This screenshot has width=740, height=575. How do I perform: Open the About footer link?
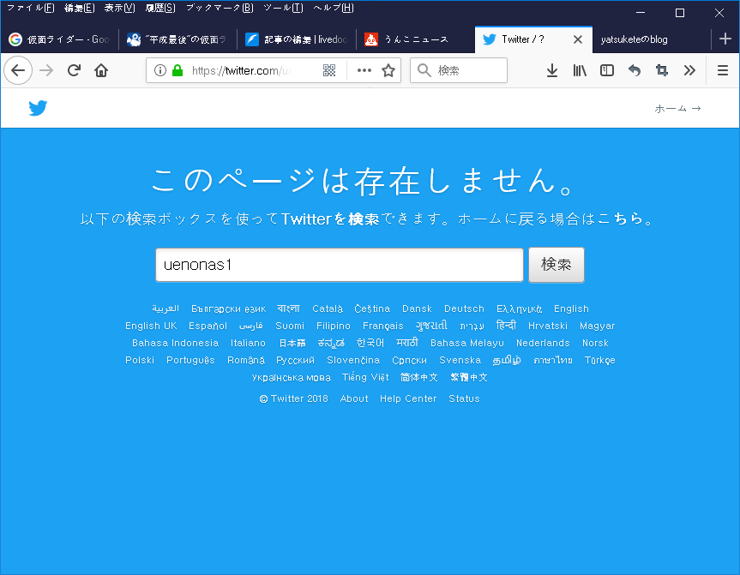pyautogui.click(x=354, y=398)
